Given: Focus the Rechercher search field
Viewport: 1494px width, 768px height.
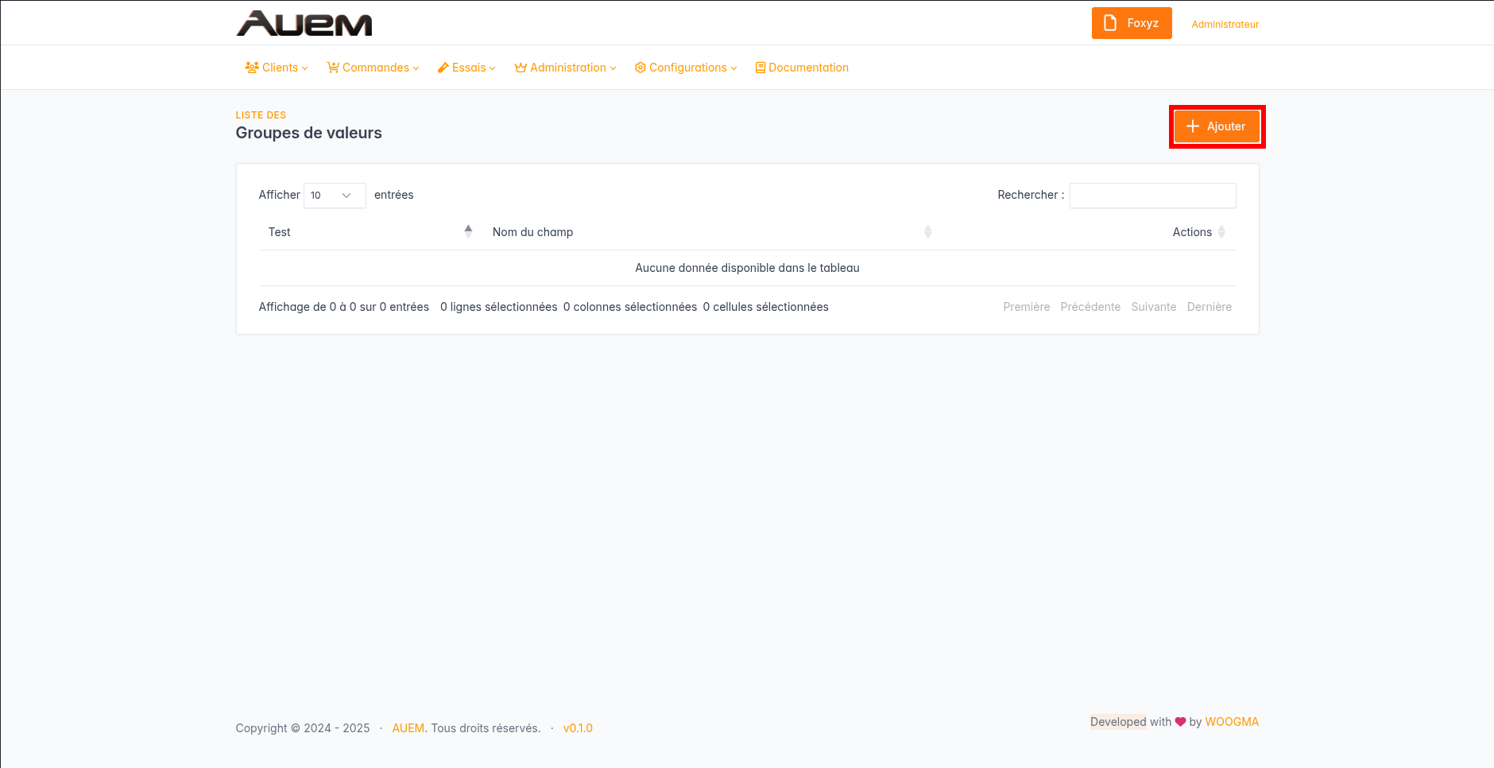Looking at the screenshot, I should [1152, 196].
